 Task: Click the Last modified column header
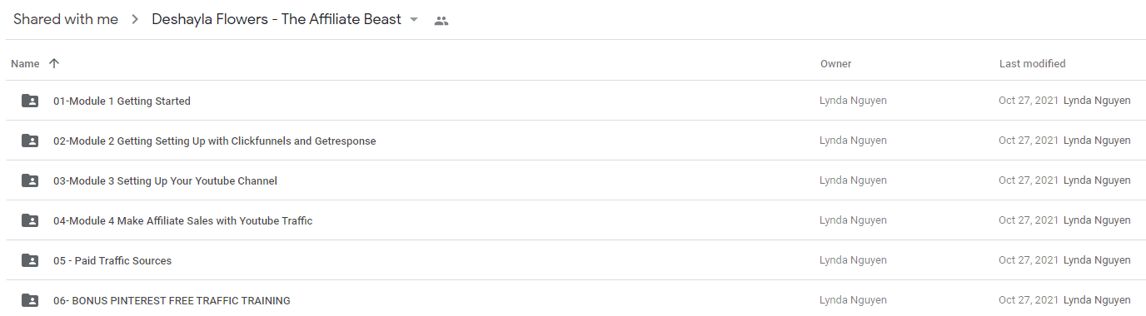click(x=1032, y=63)
